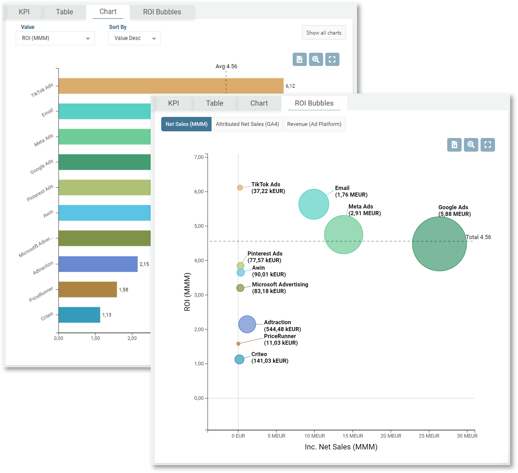Switch to KPI tab in front panel
518x473 pixels.
pyautogui.click(x=173, y=103)
